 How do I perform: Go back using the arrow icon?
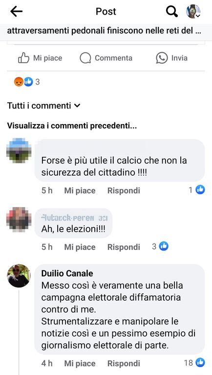16,12
